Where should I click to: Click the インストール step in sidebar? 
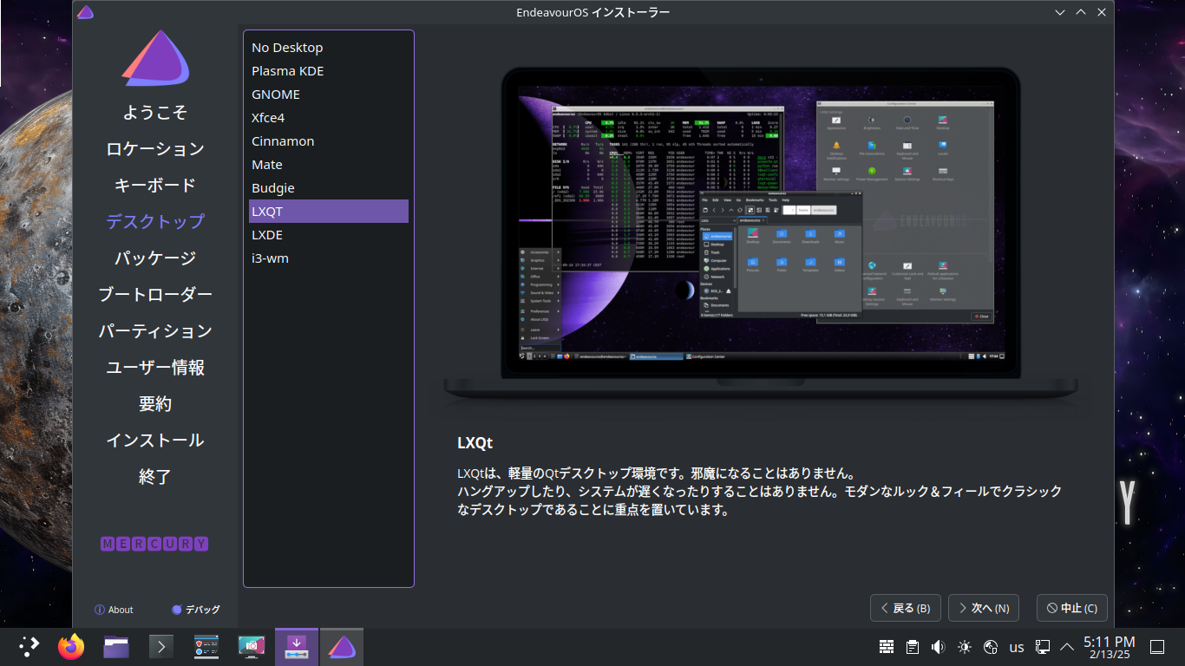(x=155, y=441)
